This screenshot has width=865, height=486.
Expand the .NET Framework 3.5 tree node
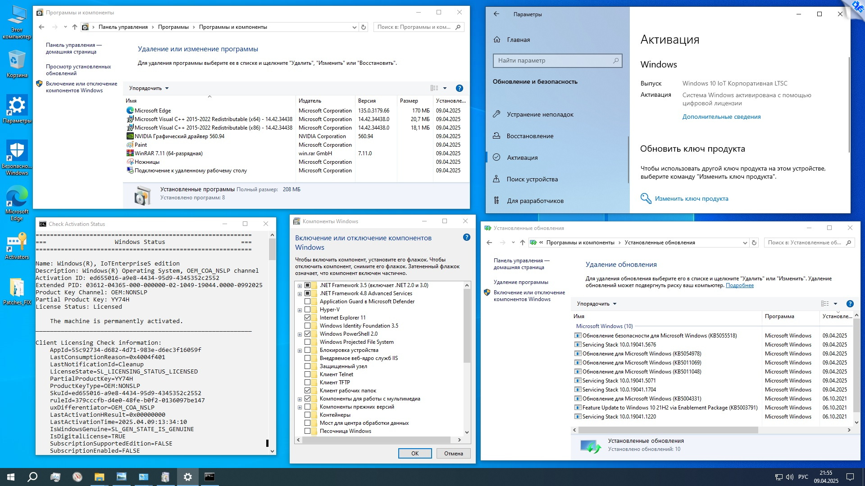point(300,285)
